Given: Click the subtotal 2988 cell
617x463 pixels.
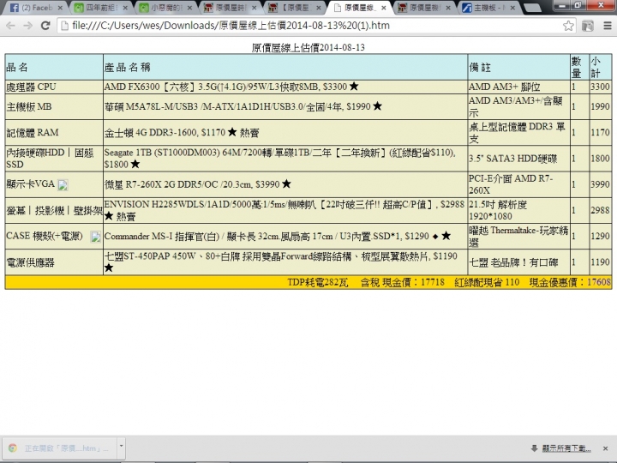Looking at the screenshot, I should 601,211.
